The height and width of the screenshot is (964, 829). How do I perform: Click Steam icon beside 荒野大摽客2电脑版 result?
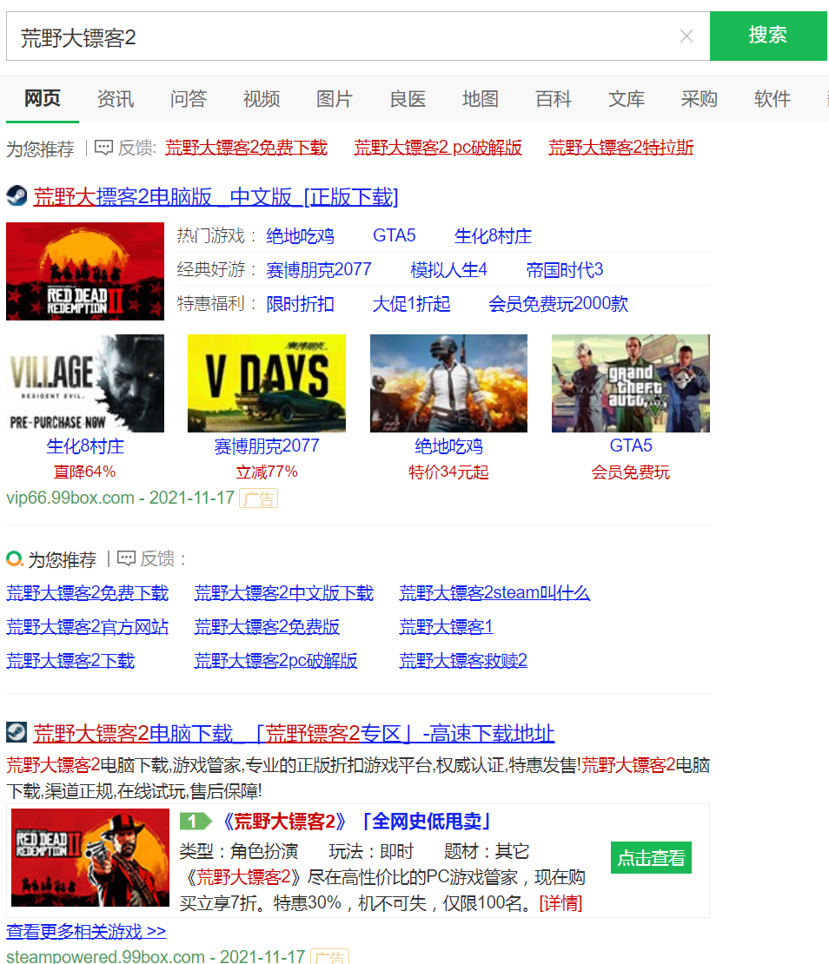17,196
